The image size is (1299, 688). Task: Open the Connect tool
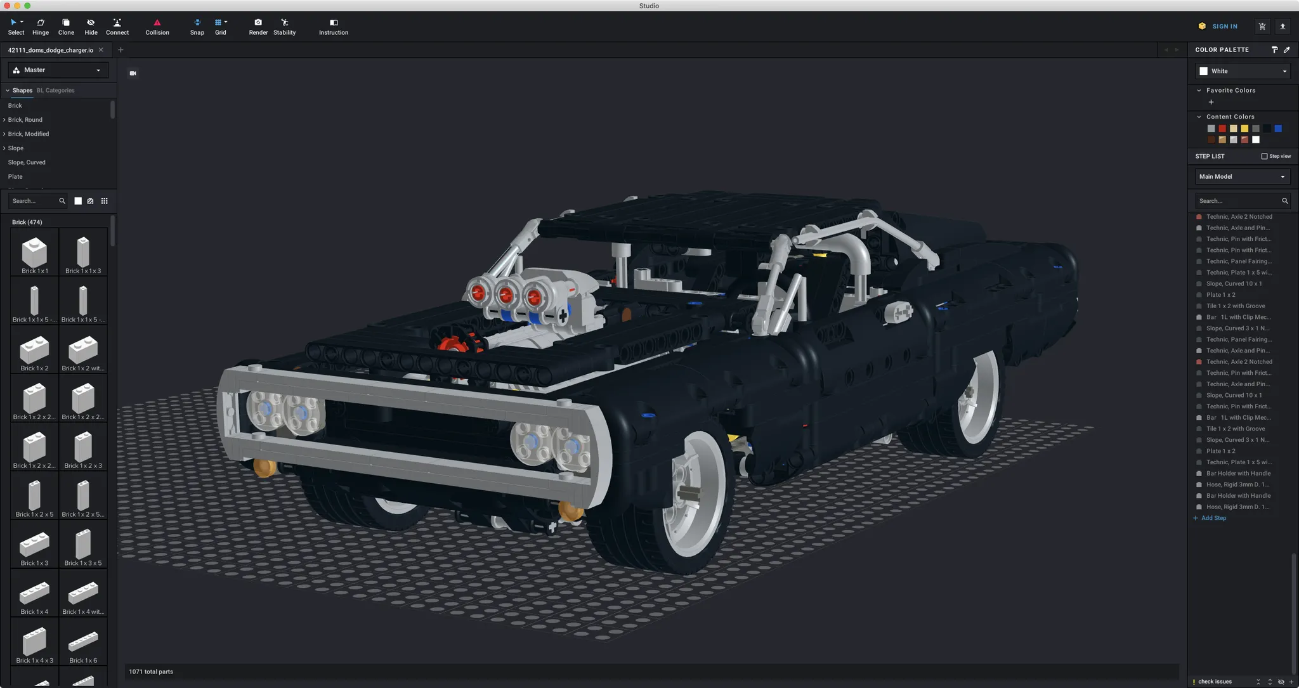pos(117,26)
